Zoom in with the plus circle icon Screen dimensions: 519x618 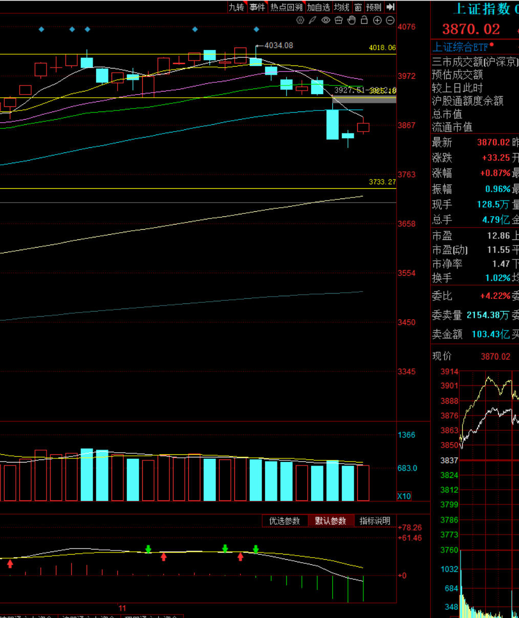pyautogui.click(x=377, y=20)
